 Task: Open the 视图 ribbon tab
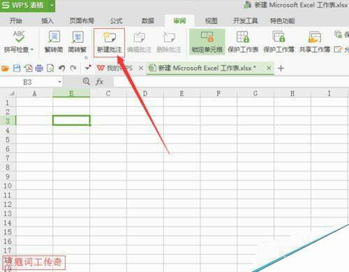tap(211, 21)
